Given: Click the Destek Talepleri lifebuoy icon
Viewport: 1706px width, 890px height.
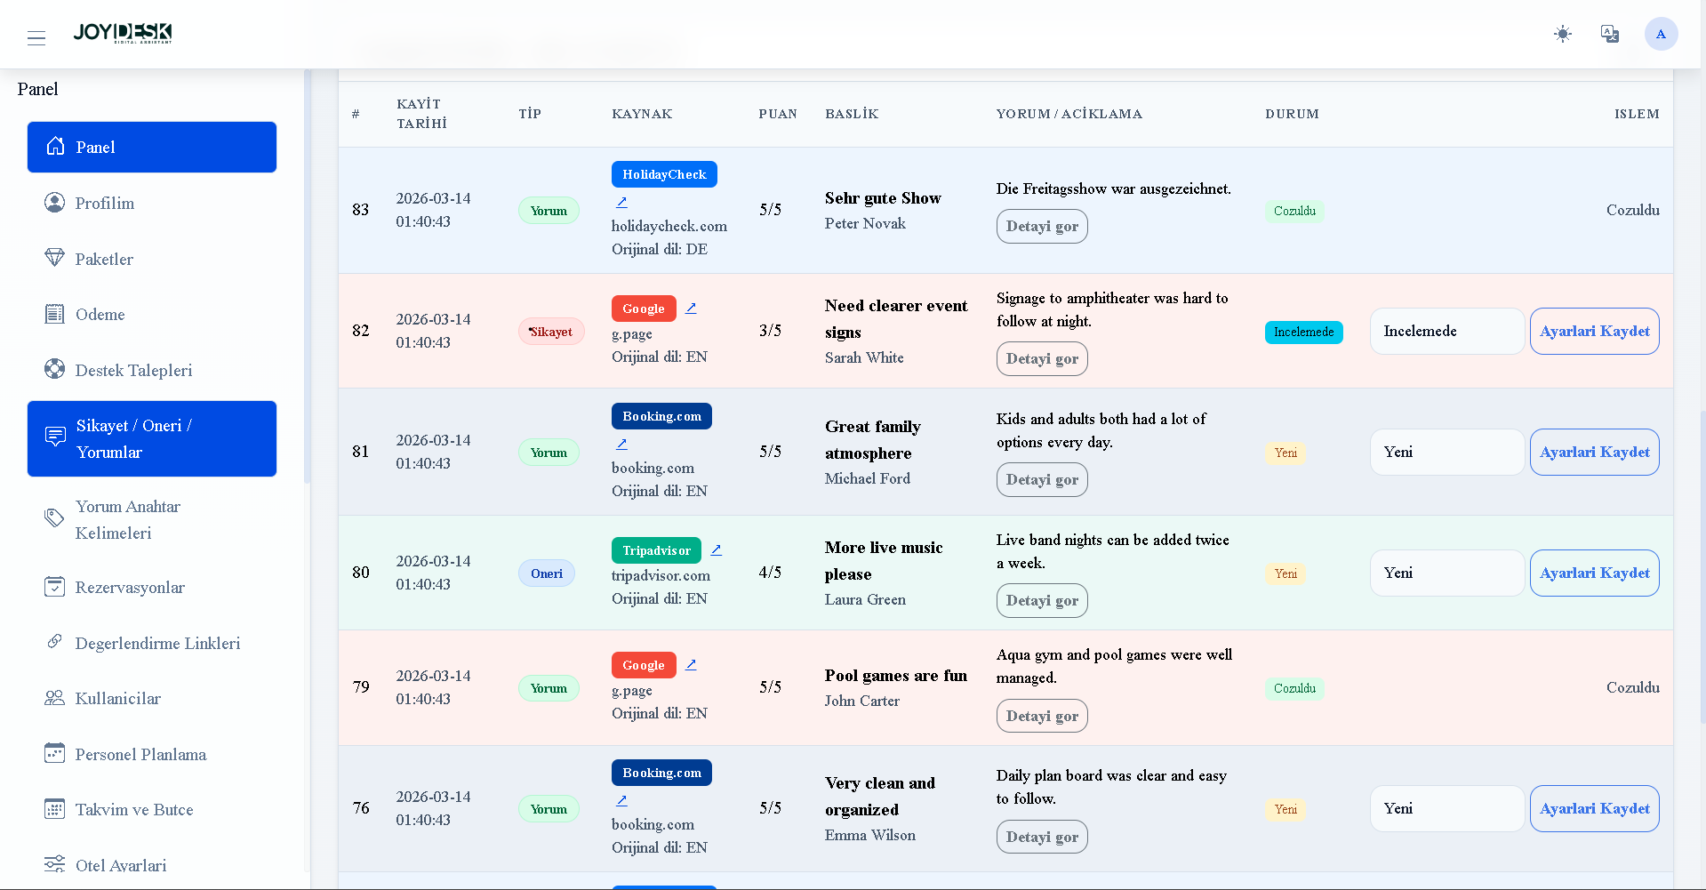Looking at the screenshot, I should (x=54, y=369).
